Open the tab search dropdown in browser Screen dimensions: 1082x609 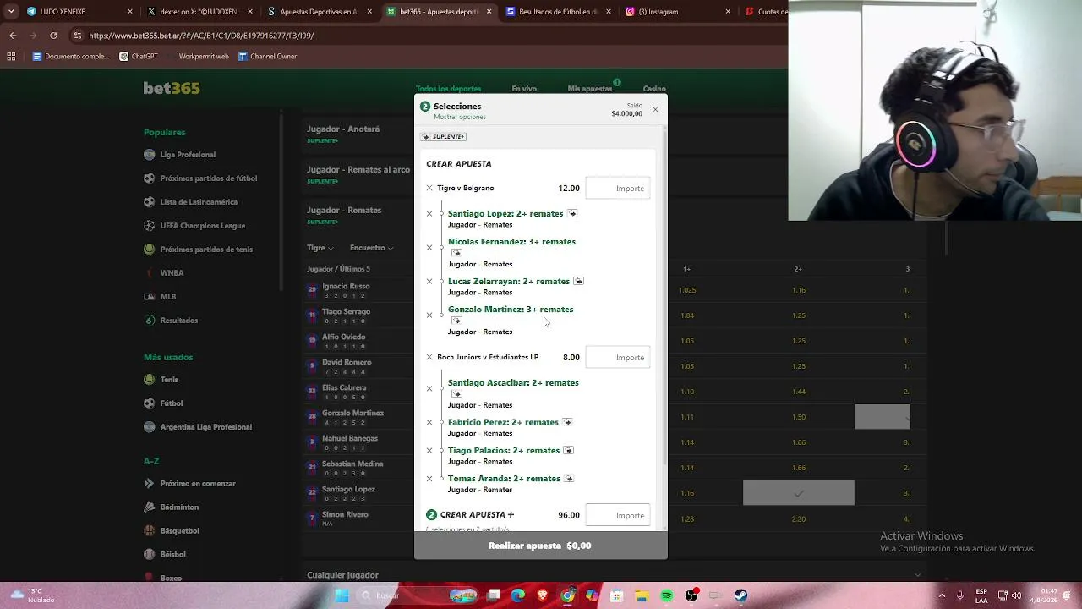coord(11,12)
